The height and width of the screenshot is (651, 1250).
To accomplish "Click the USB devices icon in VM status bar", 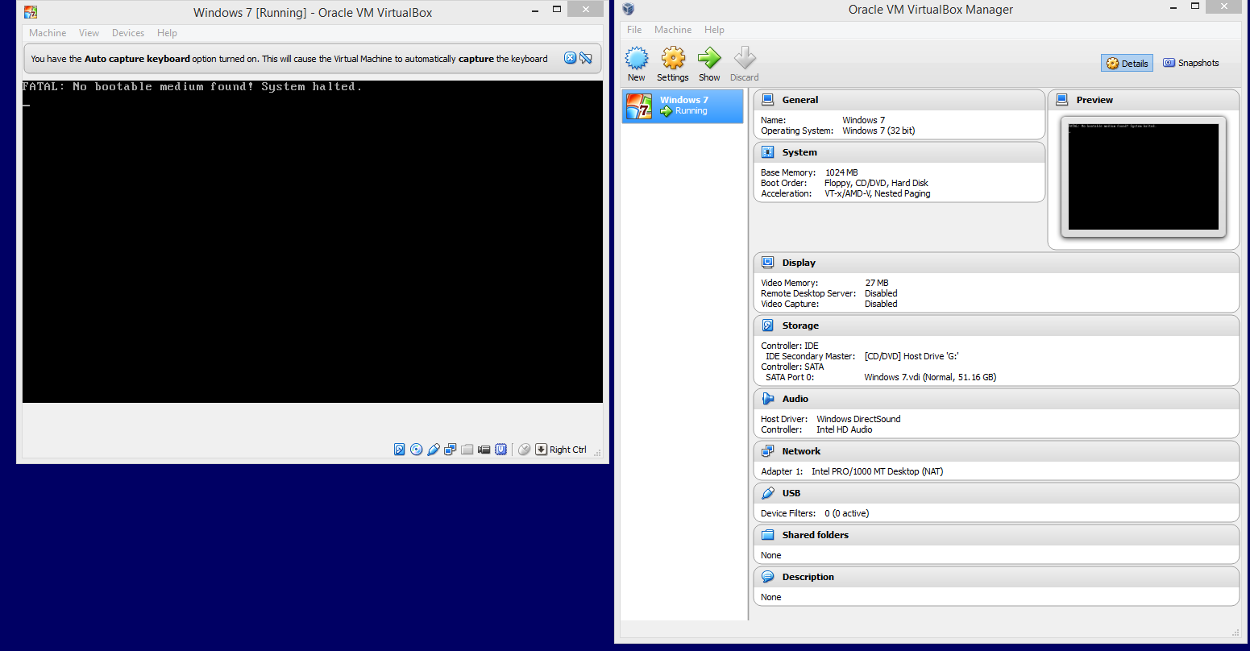I will pyautogui.click(x=434, y=450).
